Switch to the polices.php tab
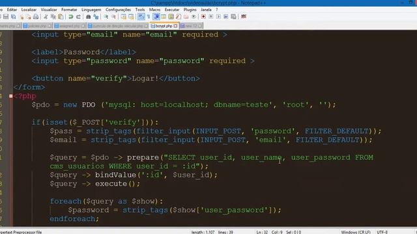 37,26
